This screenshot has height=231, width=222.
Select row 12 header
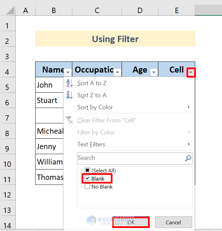coord(8,193)
